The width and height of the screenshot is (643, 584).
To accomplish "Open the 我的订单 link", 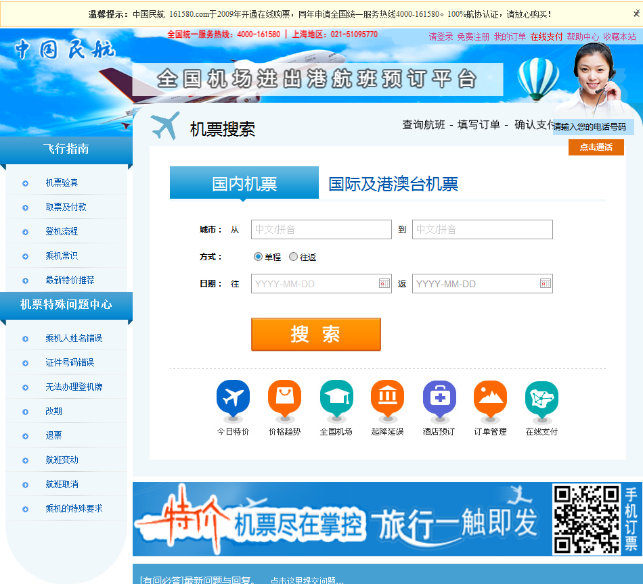I will click(510, 36).
